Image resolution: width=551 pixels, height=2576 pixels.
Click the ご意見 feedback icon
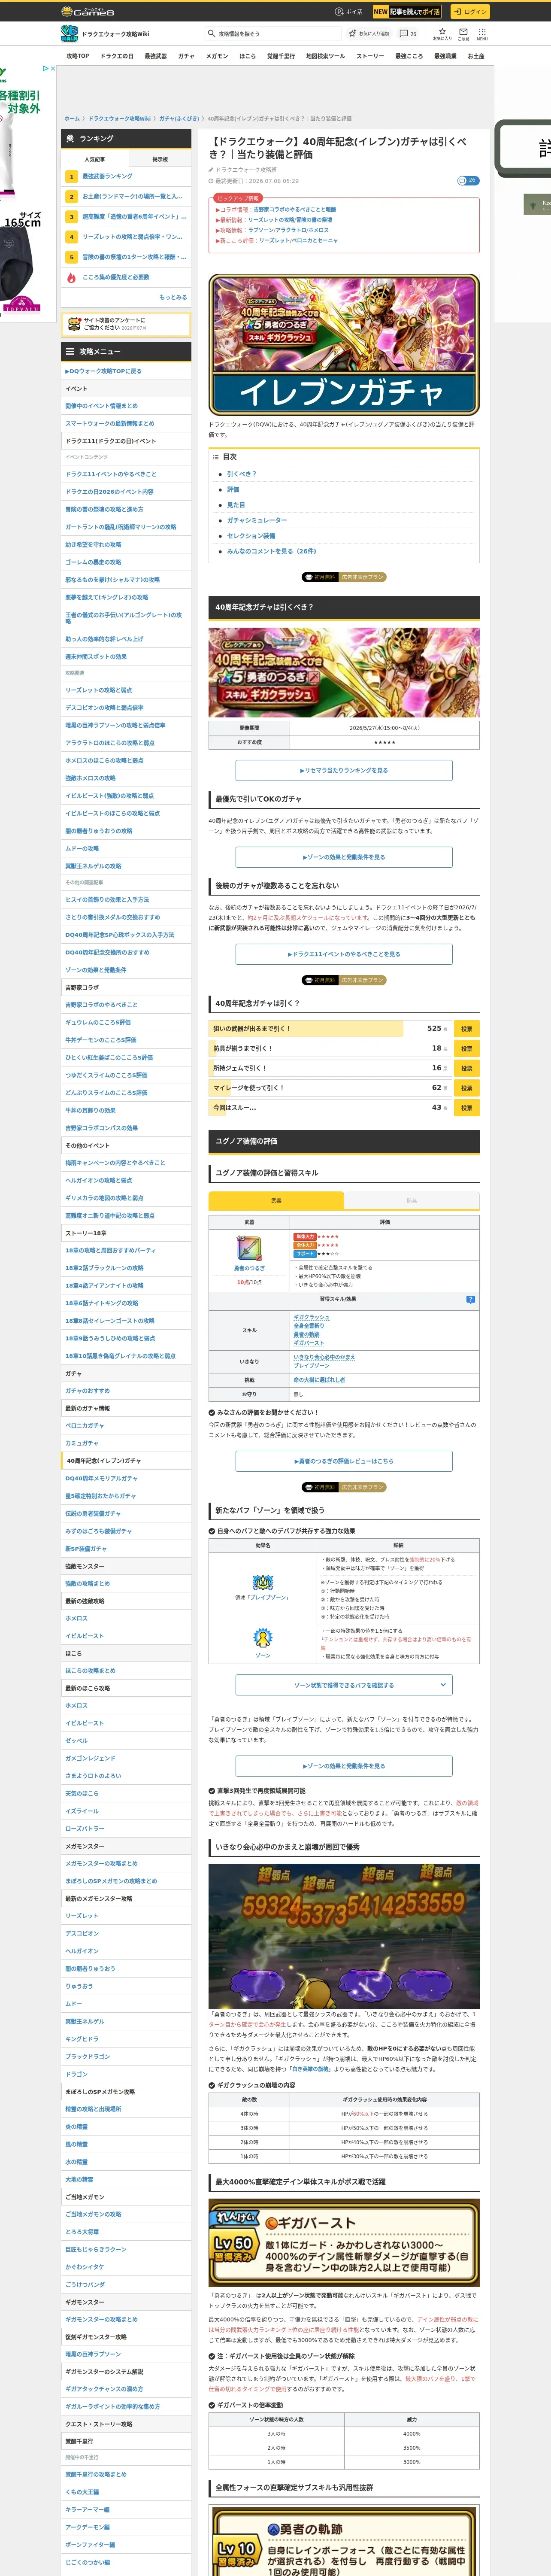[463, 33]
